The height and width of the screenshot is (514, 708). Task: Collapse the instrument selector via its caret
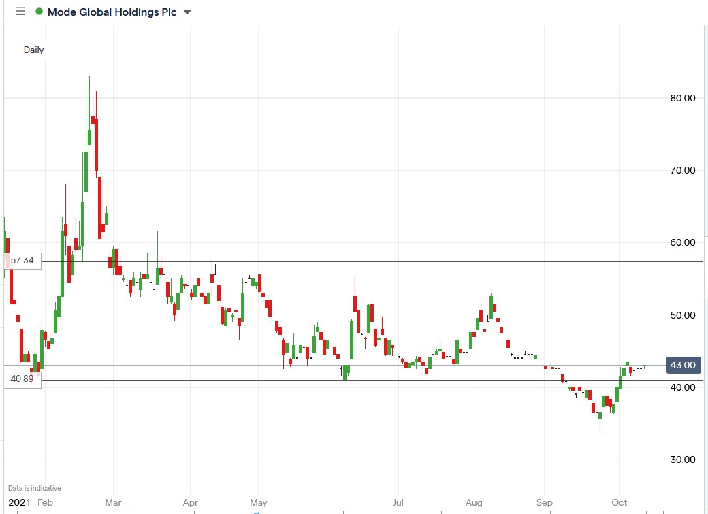[x=187, y=12]
